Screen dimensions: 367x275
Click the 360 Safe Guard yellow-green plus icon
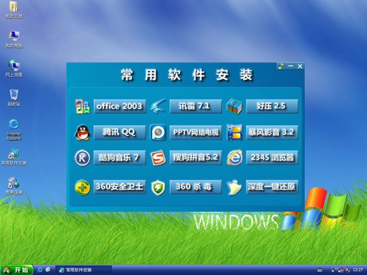pyautogui.click(x=82, y=188)
